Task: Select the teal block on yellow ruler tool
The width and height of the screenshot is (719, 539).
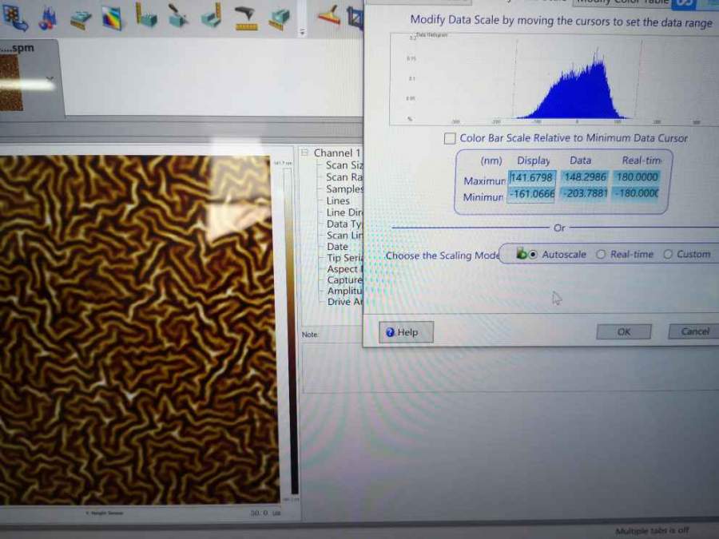Action: 81,19
